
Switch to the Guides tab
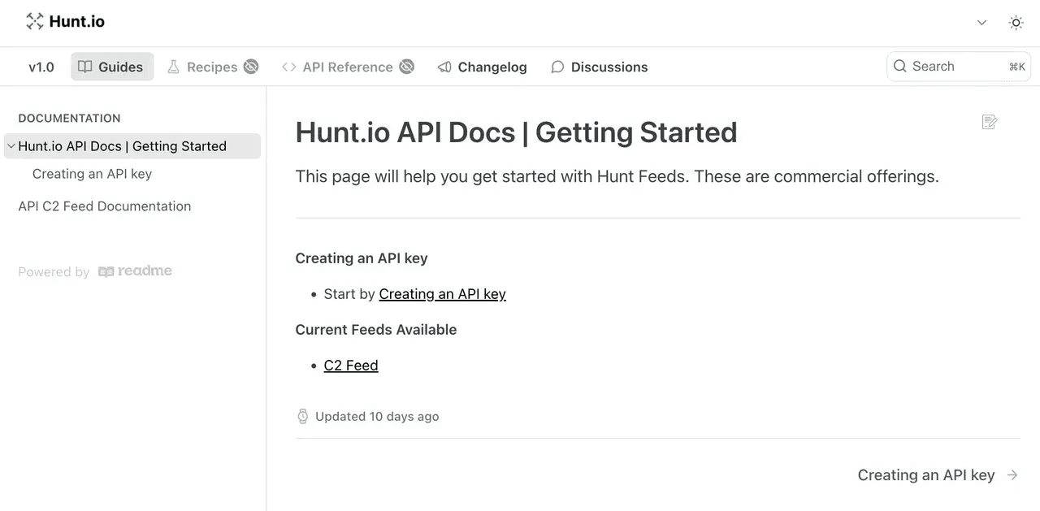coord(111,67)
